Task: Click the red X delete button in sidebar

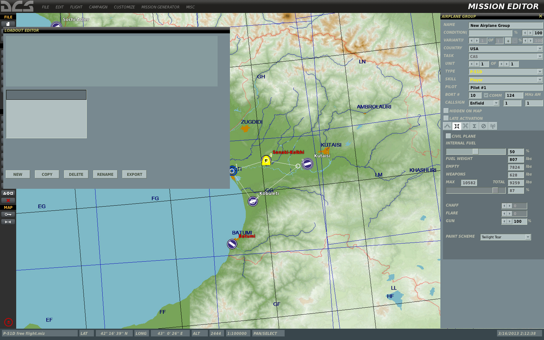Action: [8, 200]
